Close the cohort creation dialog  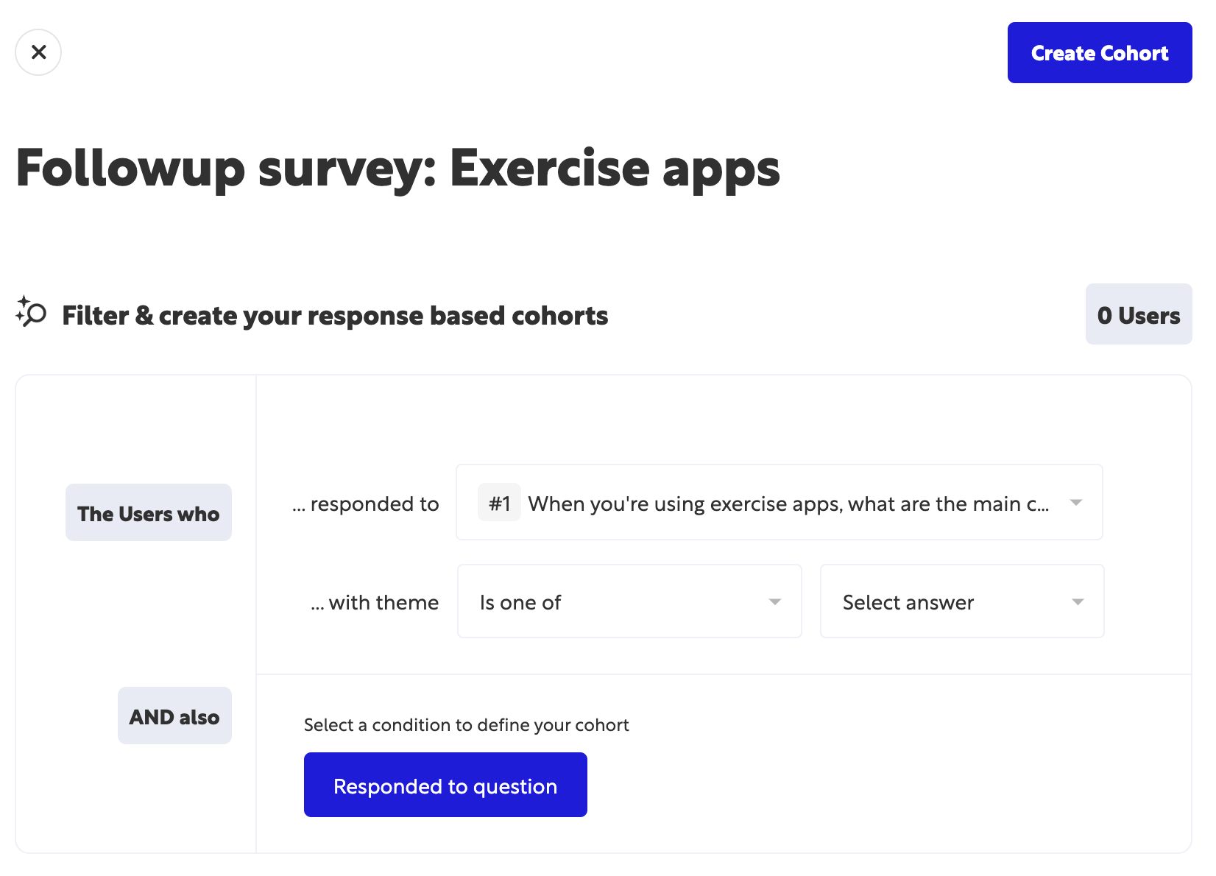click(38, 52)
